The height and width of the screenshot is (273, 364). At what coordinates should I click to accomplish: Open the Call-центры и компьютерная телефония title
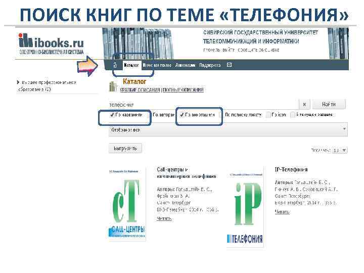[x=187, y=173]
